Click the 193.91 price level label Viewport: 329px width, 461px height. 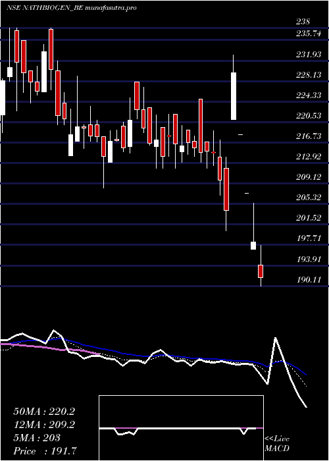pyautogui.click(x=309, y=259)
